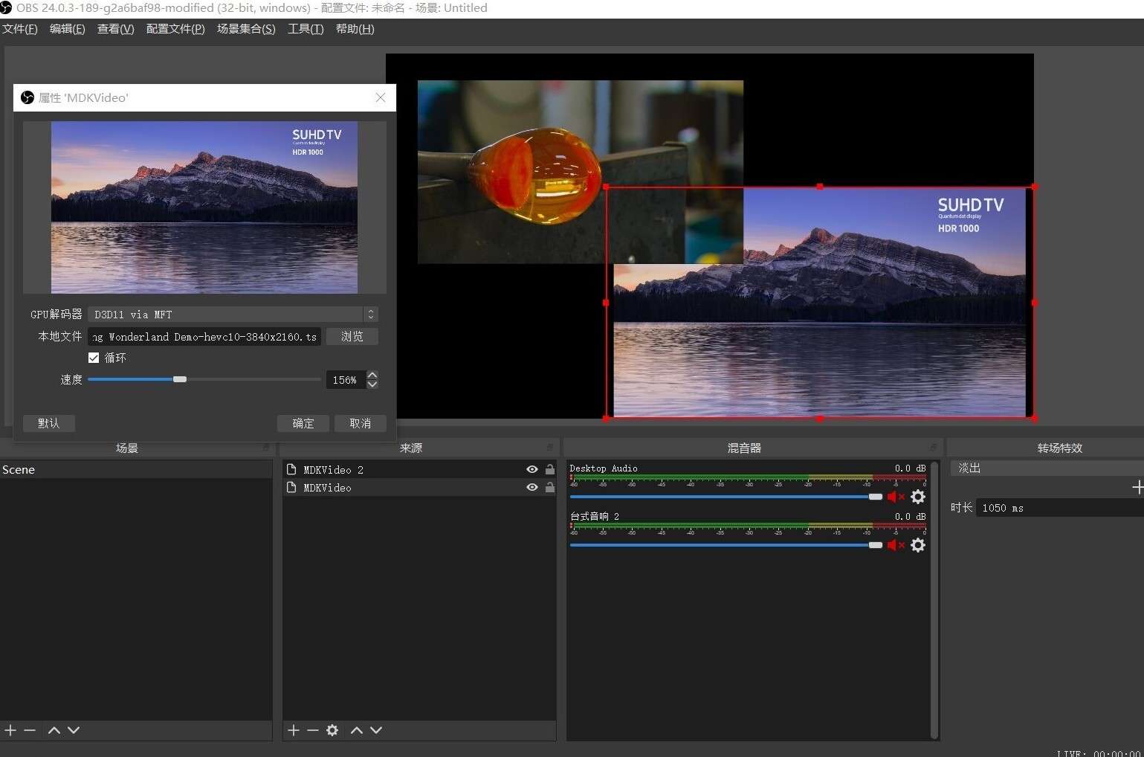Open 配置文件(P) menu
The image size is (1144, 757).
[175, 29]
